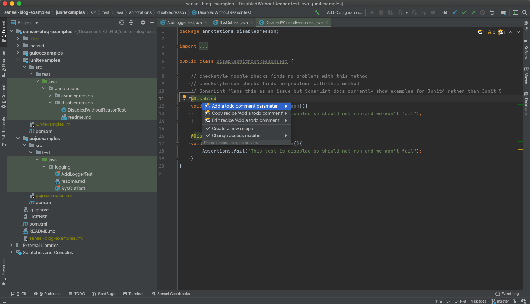Open the Event Log

pyautogui.click(x=506, y=294)
